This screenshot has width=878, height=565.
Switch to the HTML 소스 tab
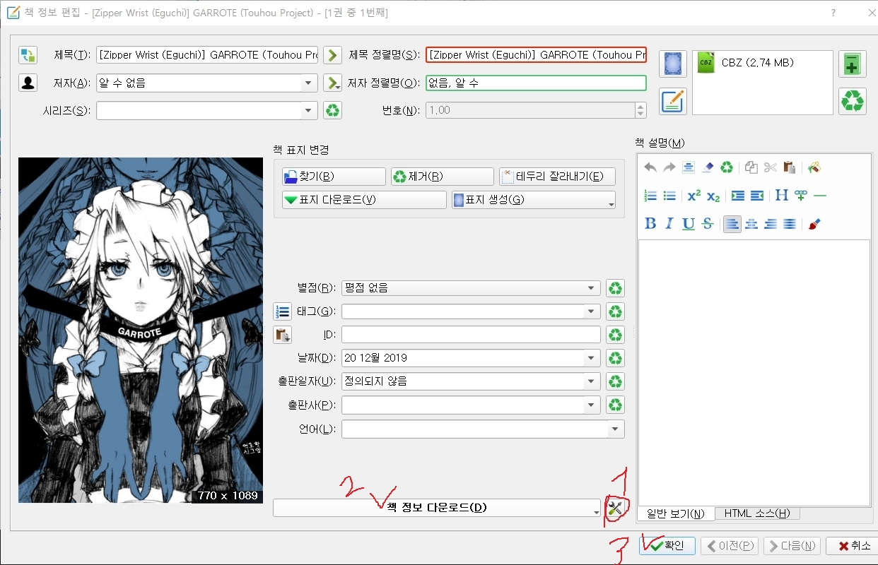[x=757, y=513]
